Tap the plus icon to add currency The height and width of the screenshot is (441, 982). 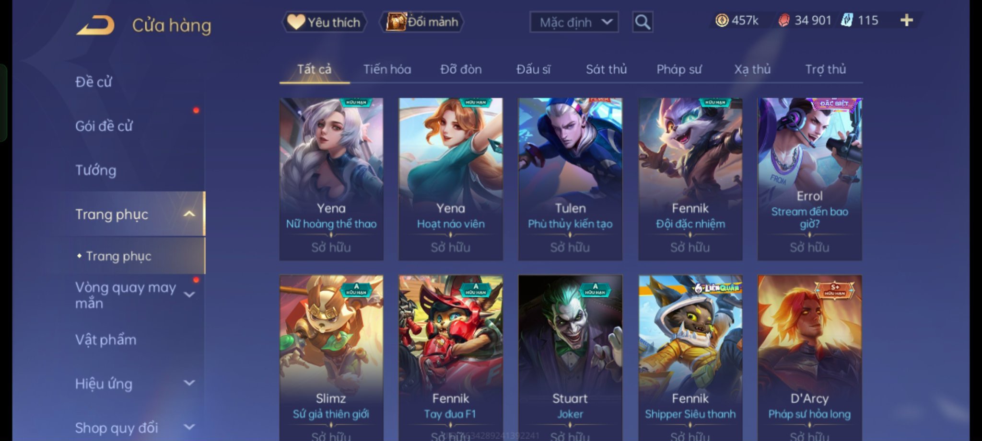point(906,20)
